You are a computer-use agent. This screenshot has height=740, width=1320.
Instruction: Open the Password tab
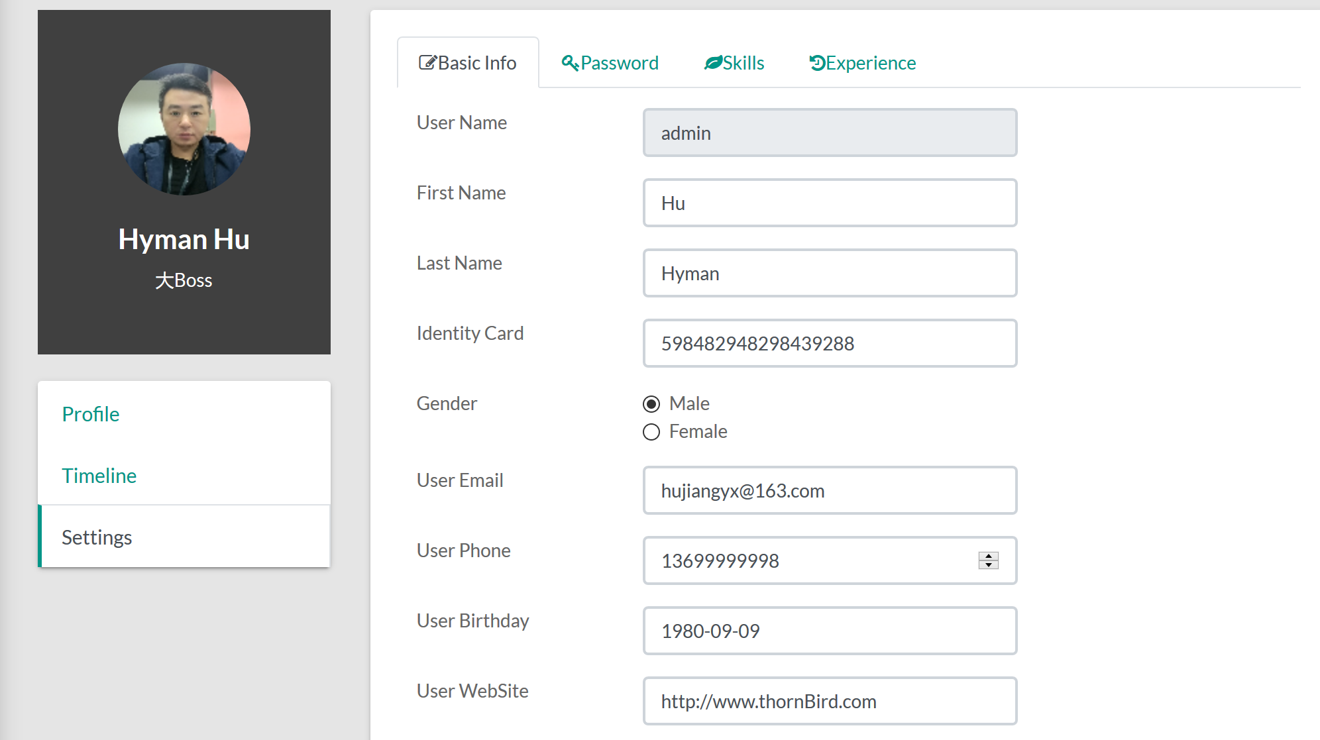tap(610, 63)
